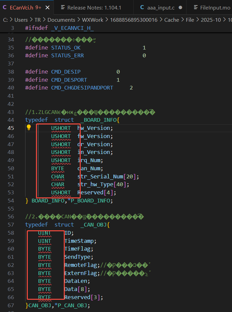Image resolution: width=232 pixels, height=312 pixels.
Task: Click the sticky header #ifndef _V_ECANVCI_H_
Action: (59, 28)
